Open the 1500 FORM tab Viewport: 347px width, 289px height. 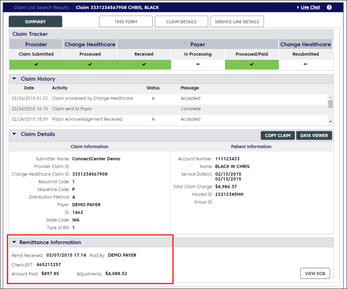pos(126,22)
